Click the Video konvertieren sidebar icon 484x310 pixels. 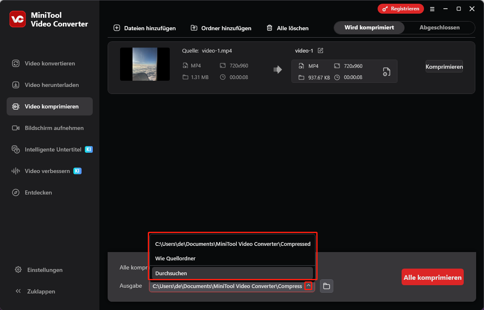click(x=16, y=63)
